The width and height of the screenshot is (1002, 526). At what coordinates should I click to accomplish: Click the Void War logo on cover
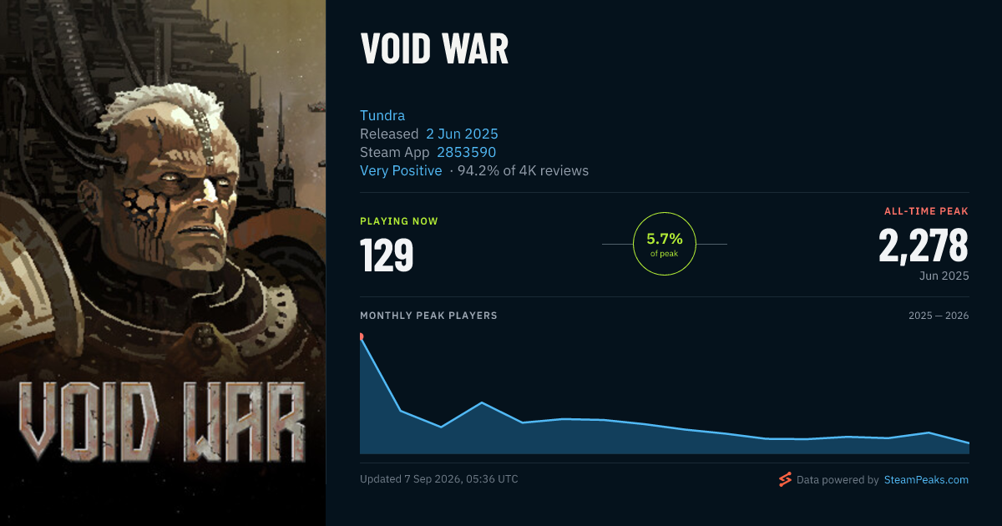161,422
